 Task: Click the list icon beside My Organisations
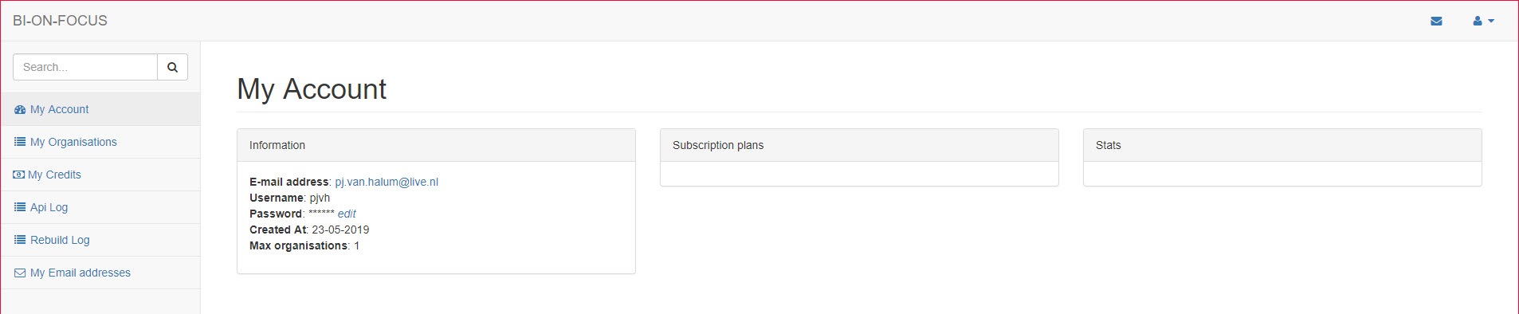coord(20,142)
